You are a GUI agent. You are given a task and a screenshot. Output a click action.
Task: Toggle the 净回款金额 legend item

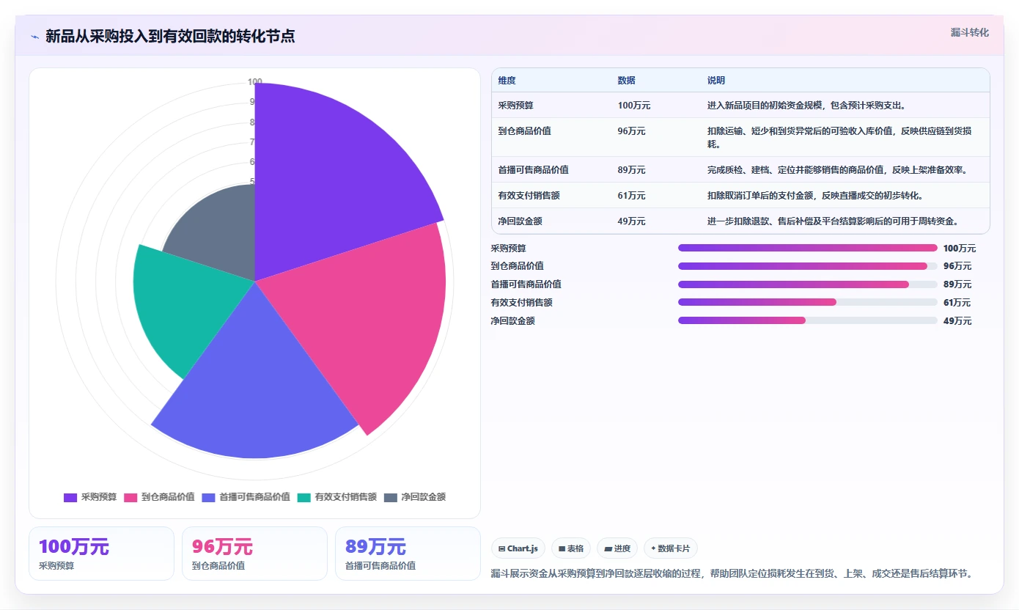point(414,497)
